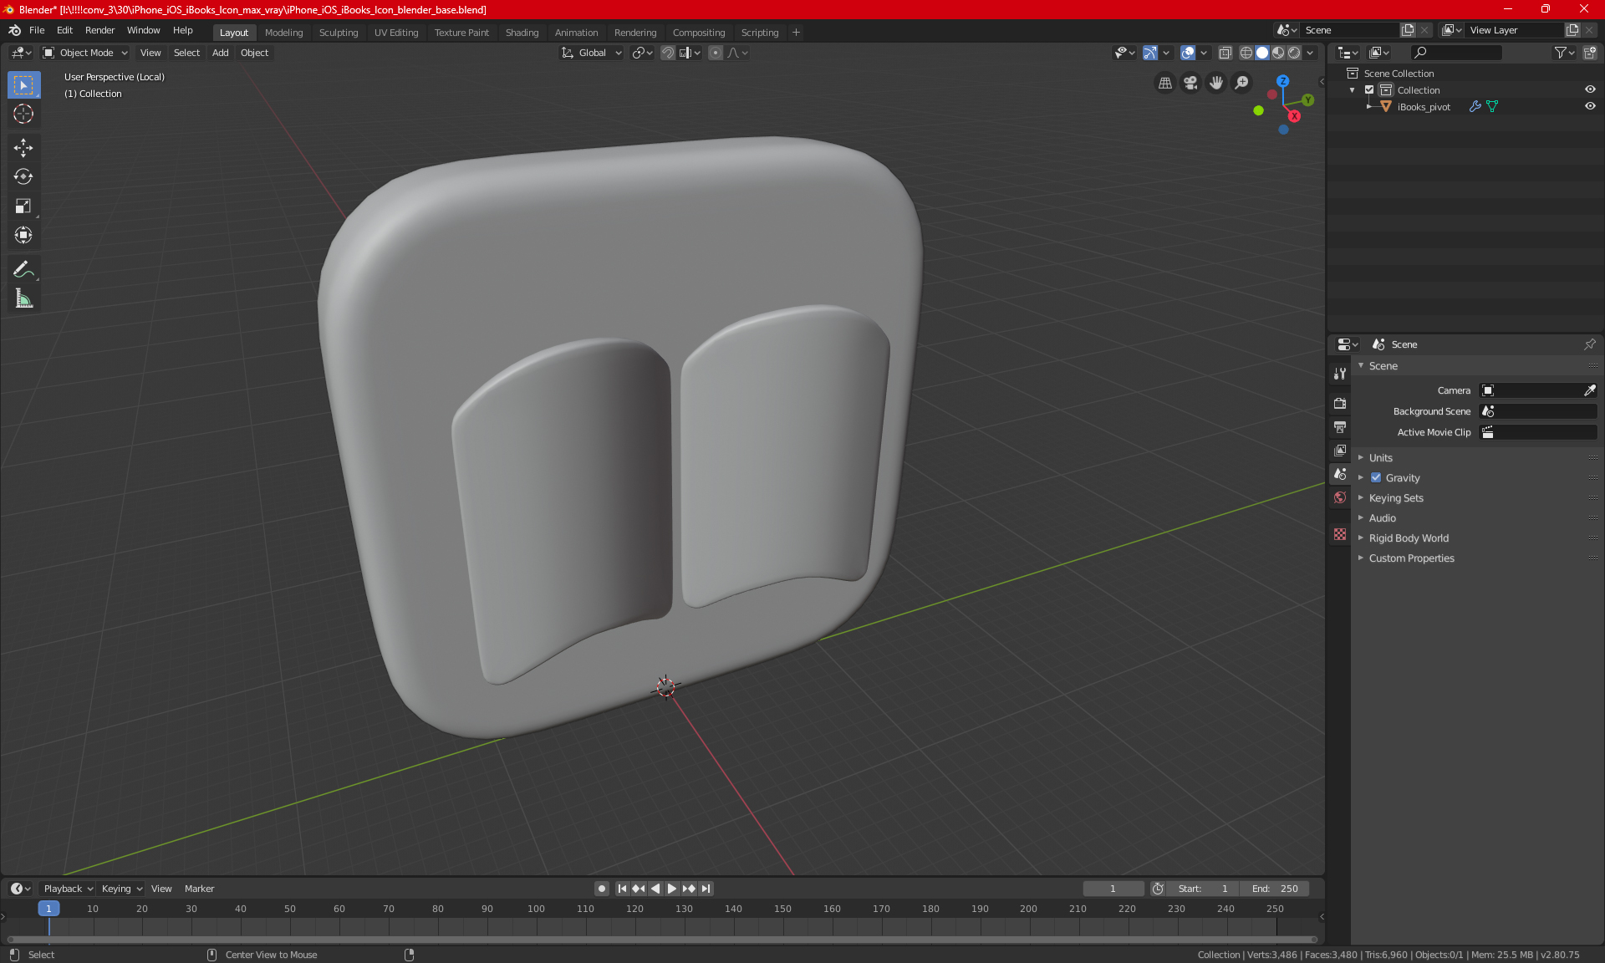Toggle the camera view icon in viewport

(x=1190, y=83)
